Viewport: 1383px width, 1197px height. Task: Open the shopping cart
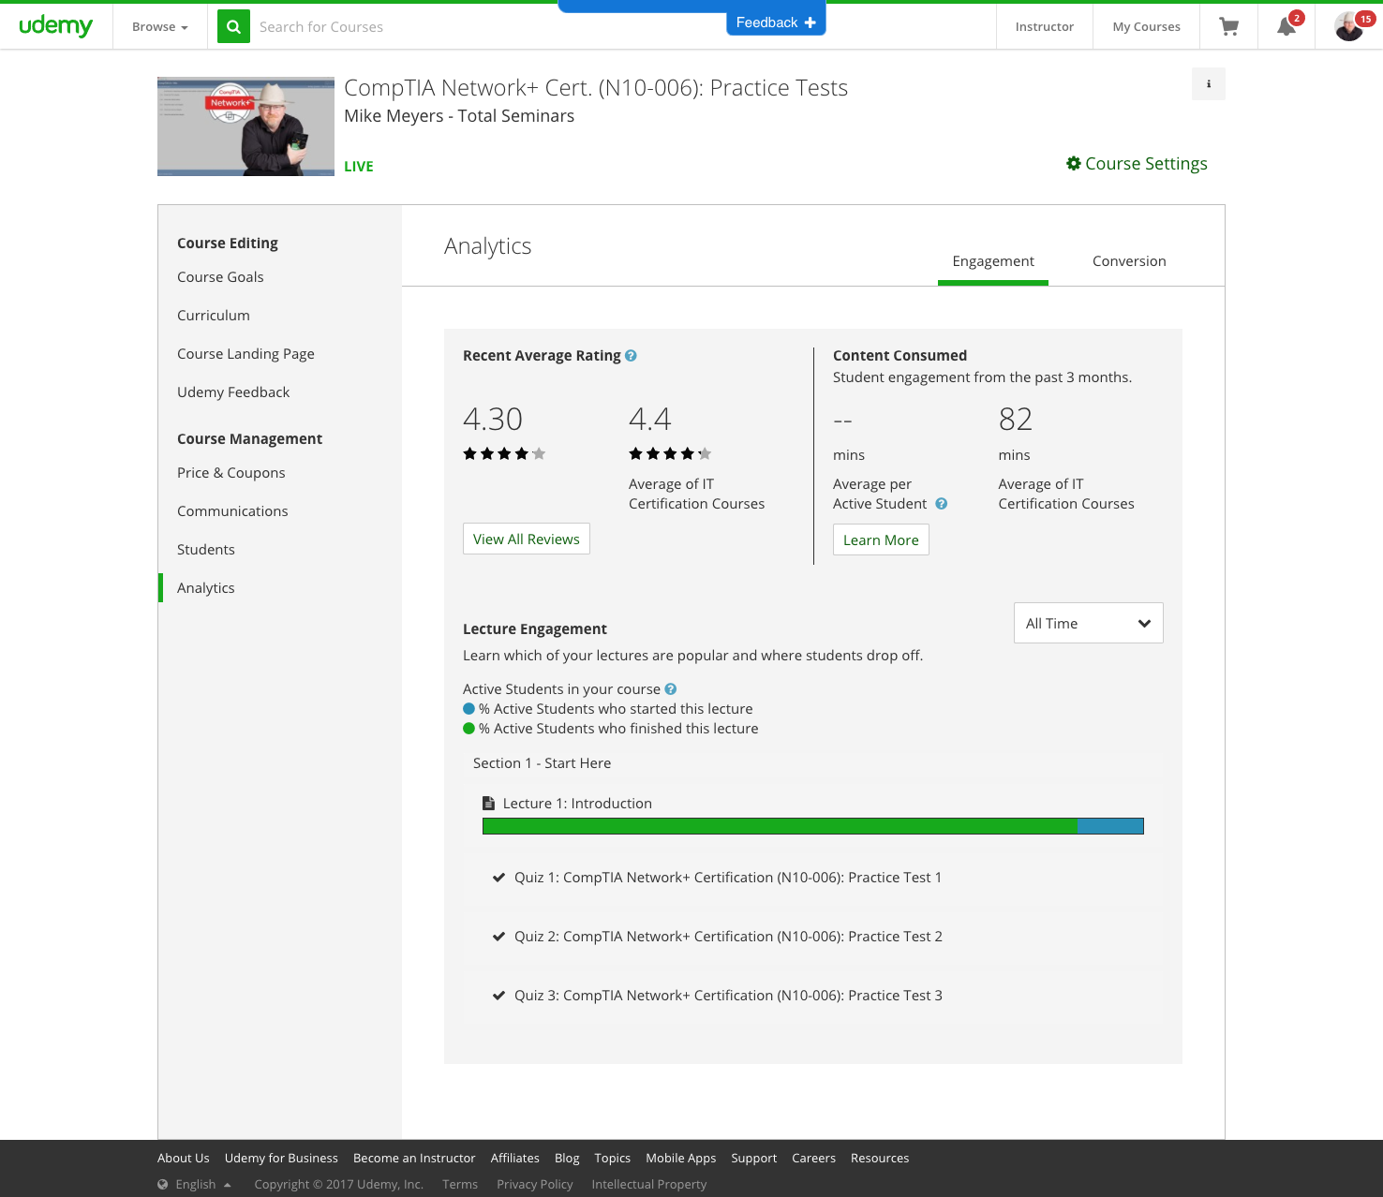1228,26
